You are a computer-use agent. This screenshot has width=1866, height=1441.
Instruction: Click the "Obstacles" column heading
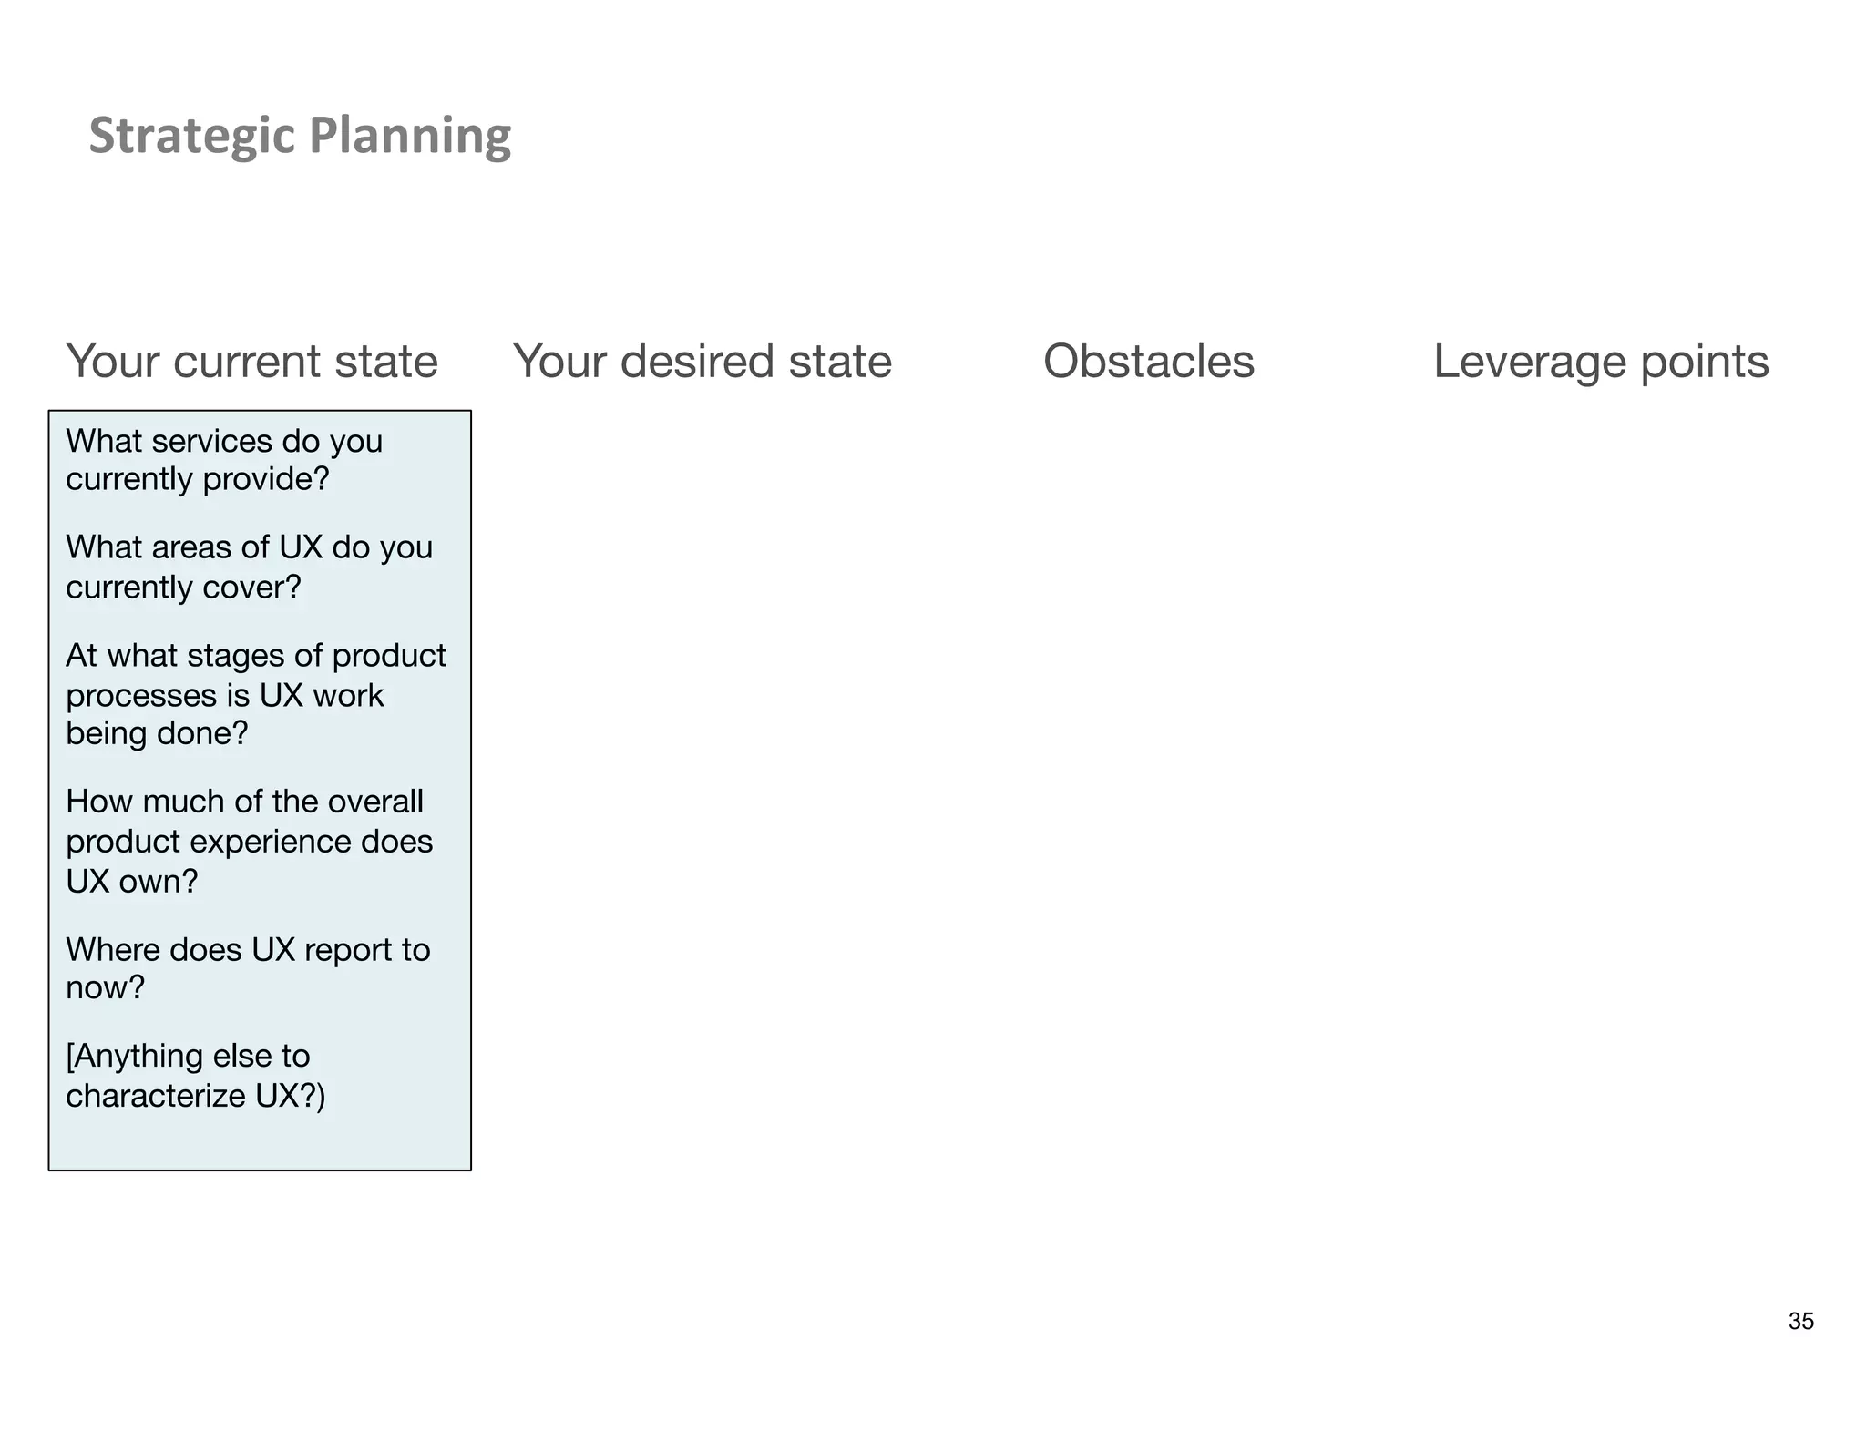point(1148,362)
